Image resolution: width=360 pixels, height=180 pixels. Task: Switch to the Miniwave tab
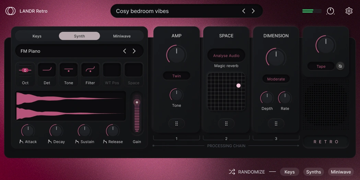pyautogui.click(x=122, y=36)
